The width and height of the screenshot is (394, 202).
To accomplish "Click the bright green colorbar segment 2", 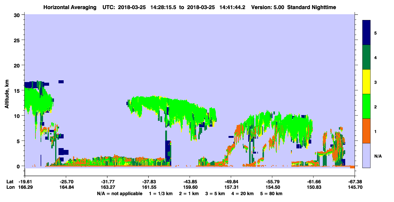I will click(366, 106).
